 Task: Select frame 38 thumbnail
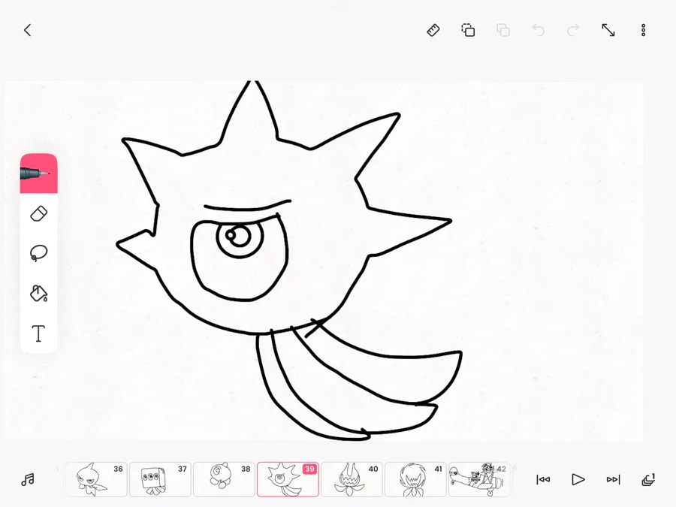click(224, 479)
